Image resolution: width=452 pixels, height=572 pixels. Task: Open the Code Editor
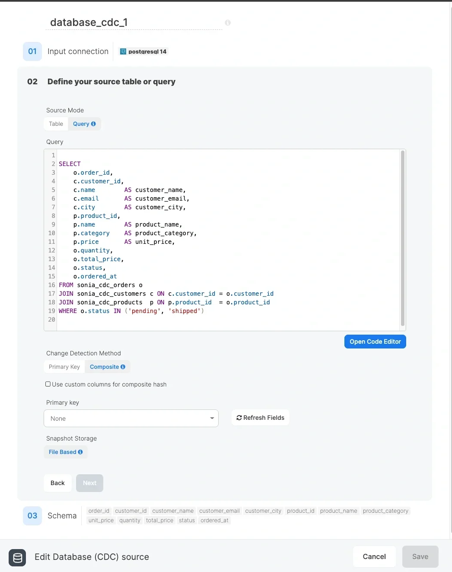pos(375,342)
